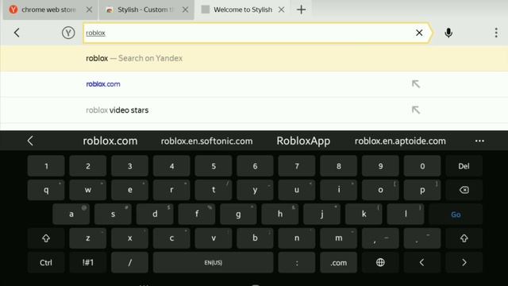The width and height of the screenshot is (508, 286).
Task: Tap the backspace key
Action: point(464,190)
